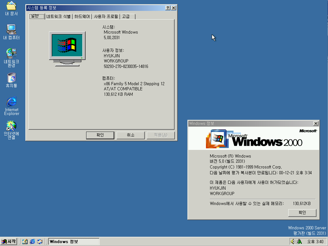Select the 휴지통 recycle bin icon
Image resolution: width=328 pixels, height=246 pixels.
point(12,80)
